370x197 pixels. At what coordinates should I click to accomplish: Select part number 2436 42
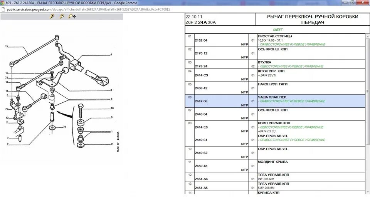point(201,88)
